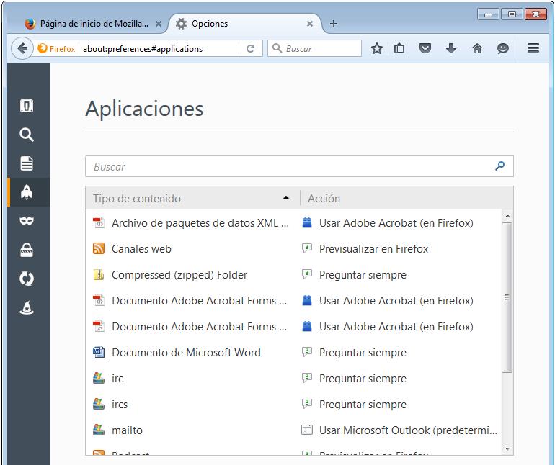Go to Home page icon
The height and width of the screenshot is (465, 555).
point(476,48)
